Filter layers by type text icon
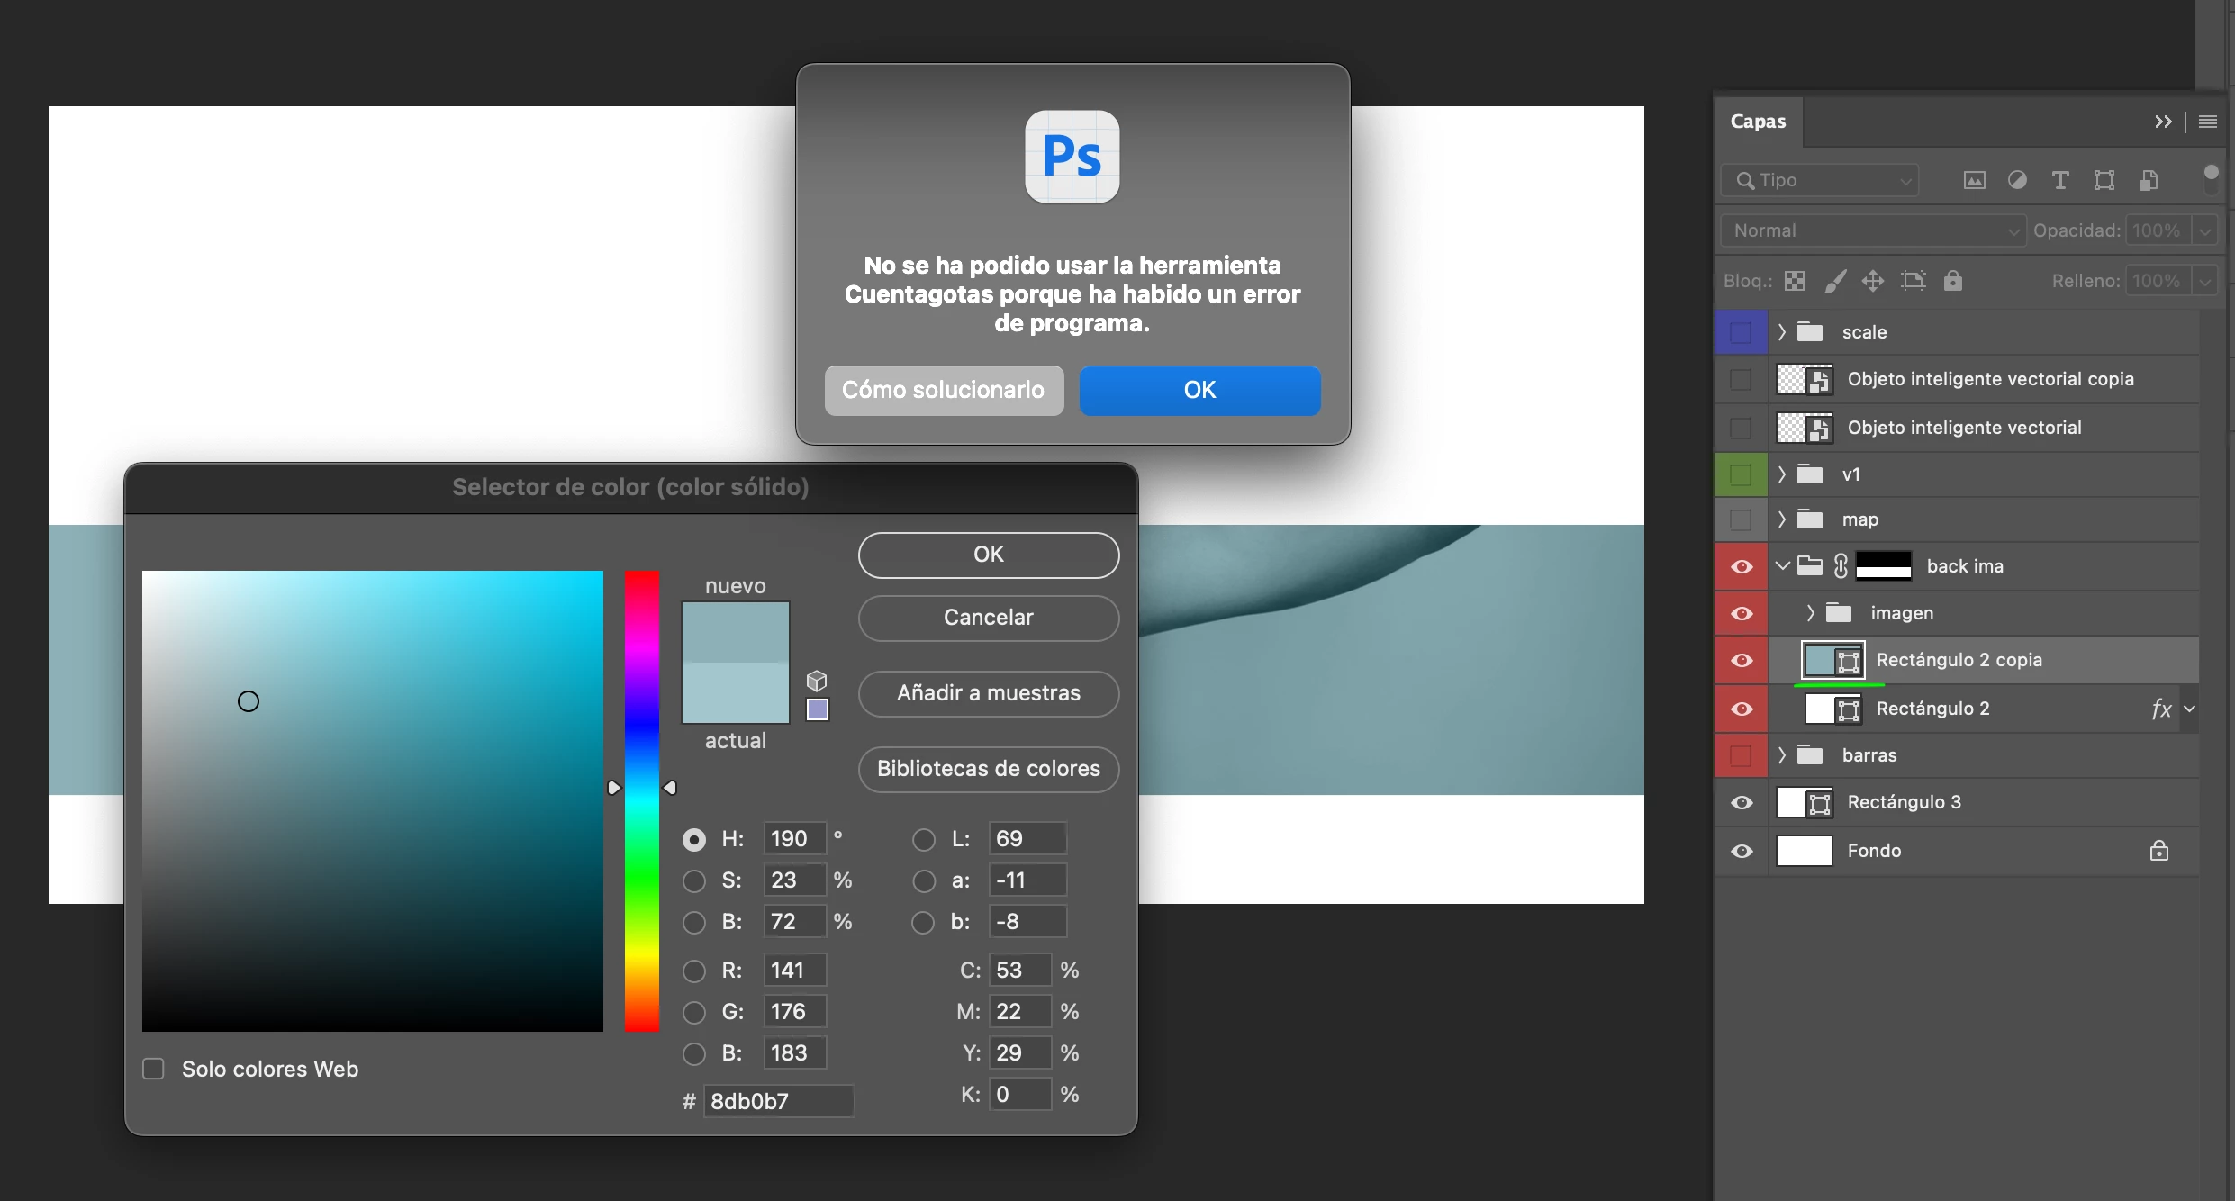The height and width of the screenshot is (1201, 2235). [2059, 180]
